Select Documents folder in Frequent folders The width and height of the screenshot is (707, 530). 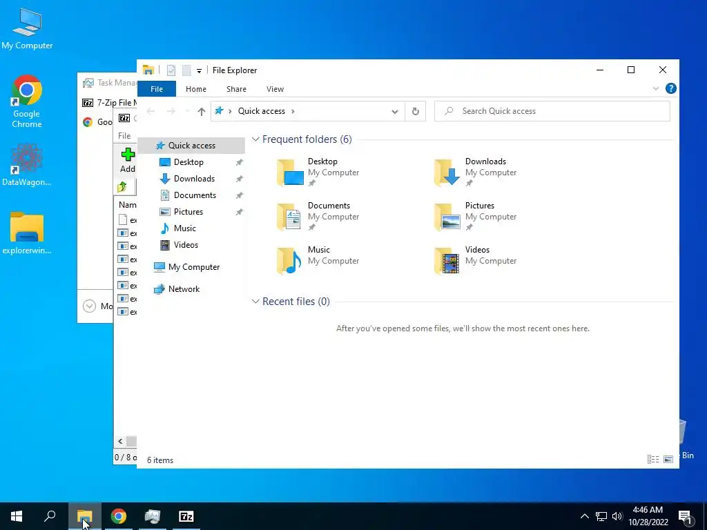(x=319, y=216)
